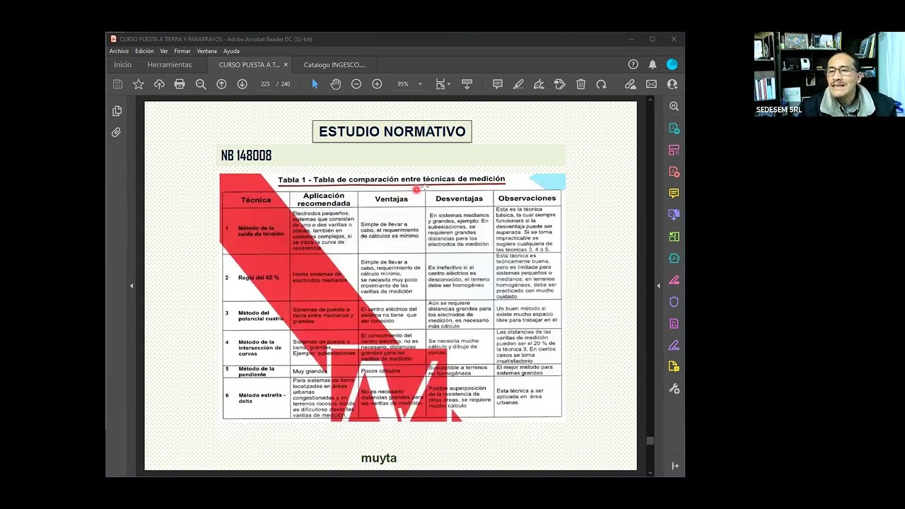The image size is (905, 509).
Task: Open the Export PDF tool in right pane
Action: 674,129
